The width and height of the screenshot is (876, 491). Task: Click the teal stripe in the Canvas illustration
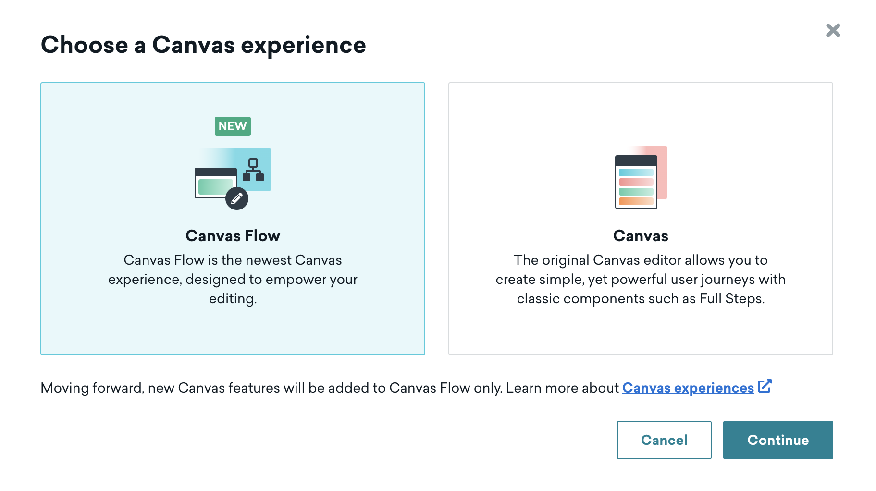click(x=634, y=172)
